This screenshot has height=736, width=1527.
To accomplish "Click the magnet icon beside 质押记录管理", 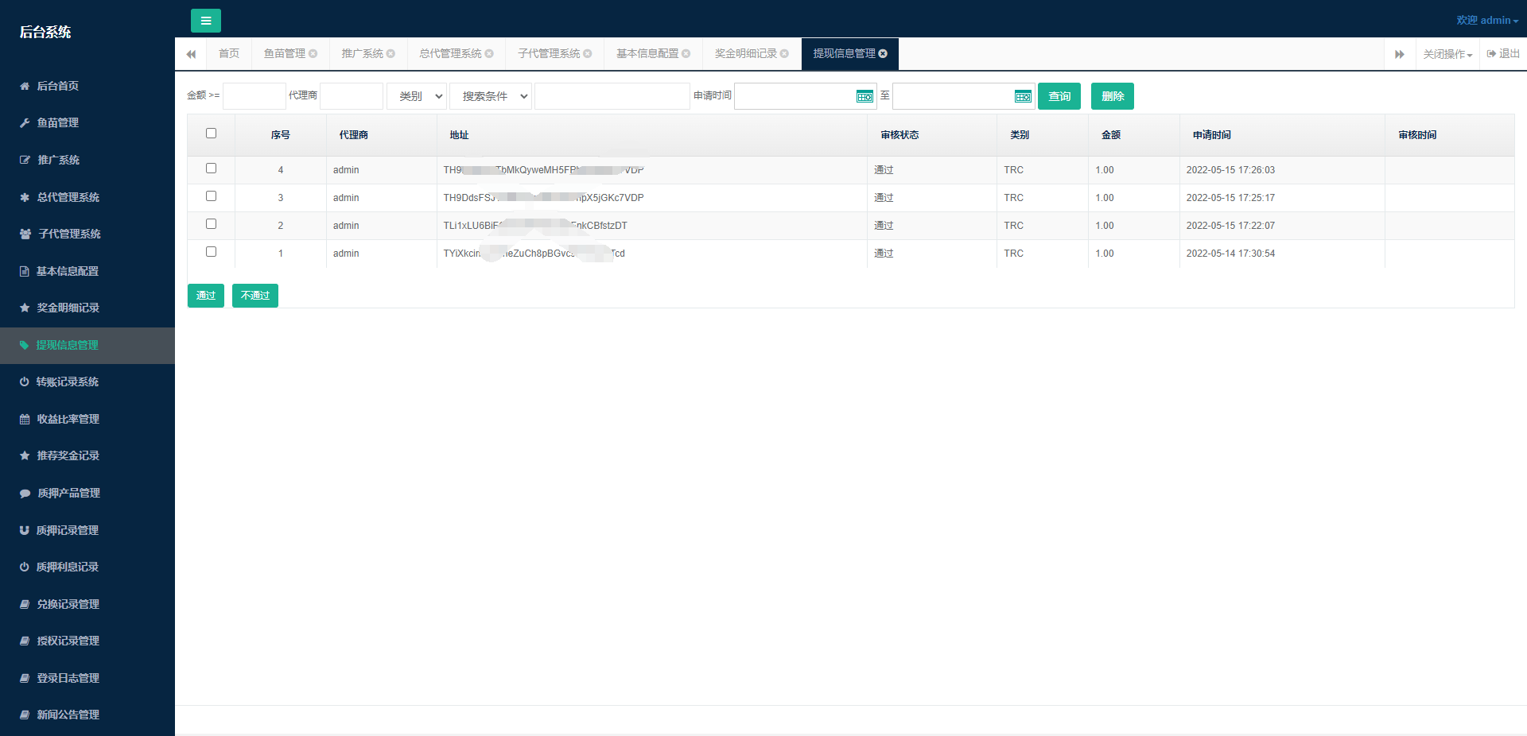I will coord(25,530).
